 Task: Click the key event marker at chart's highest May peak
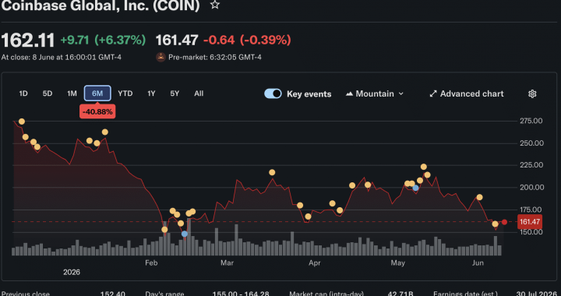[424, 167]
